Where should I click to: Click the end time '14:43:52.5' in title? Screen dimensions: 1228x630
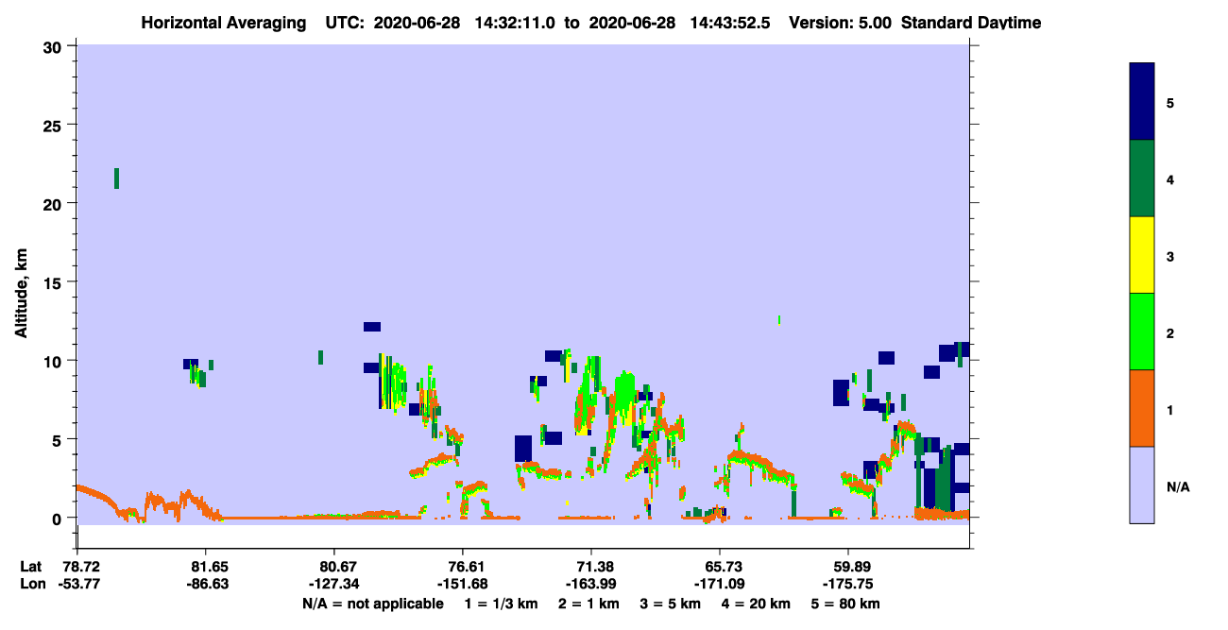pyautogui.click(x=731, y=23)
